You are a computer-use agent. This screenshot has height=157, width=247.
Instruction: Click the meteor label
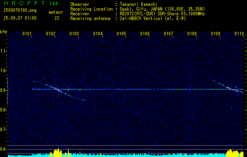coord(56,12)
